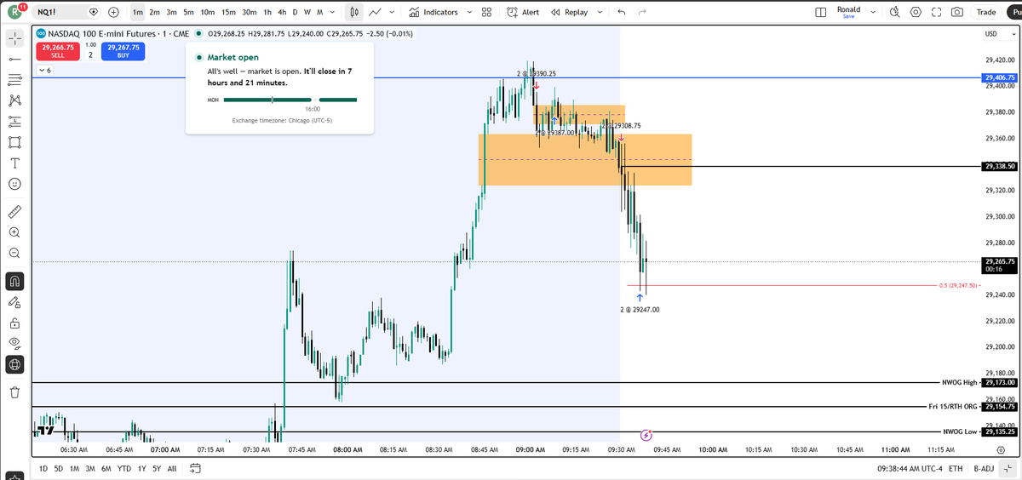
Task: Open the emoji and icons tool
Action: click(x=14, y=184)
